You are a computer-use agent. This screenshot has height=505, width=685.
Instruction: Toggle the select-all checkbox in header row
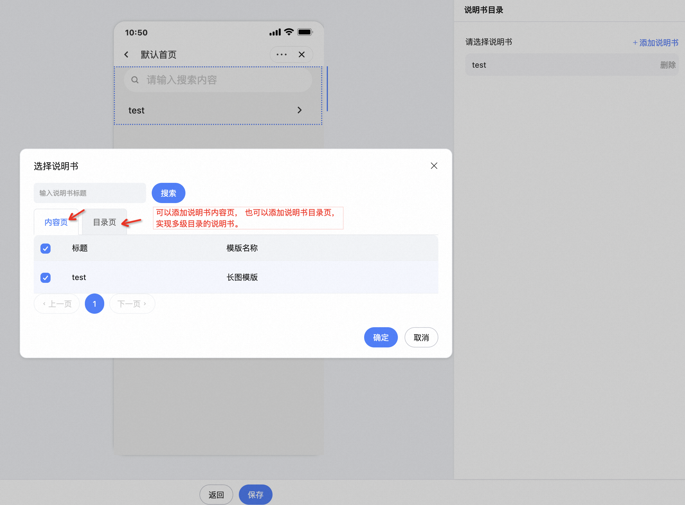tap(46, 248)
